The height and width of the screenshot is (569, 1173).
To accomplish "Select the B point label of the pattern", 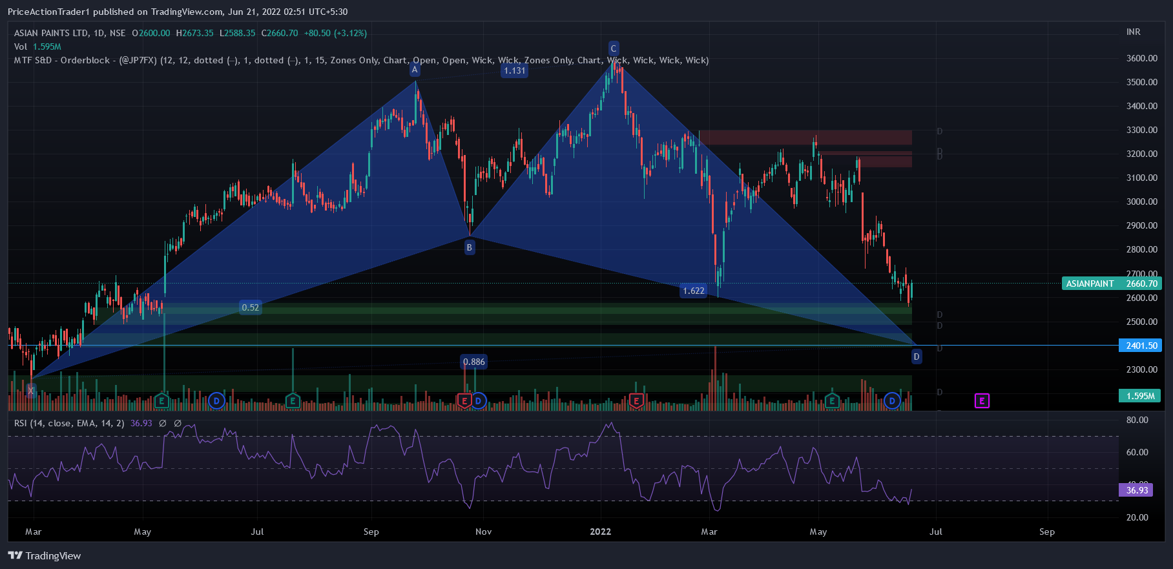I will tap(470, 247).
